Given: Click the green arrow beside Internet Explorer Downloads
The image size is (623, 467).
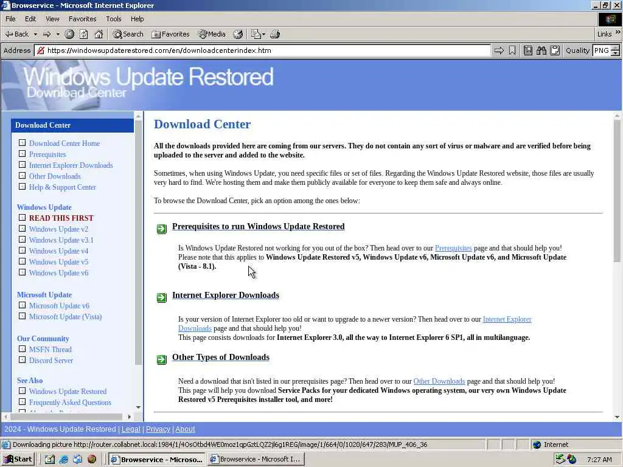Looking at the screenshot, I should [162, 297].
